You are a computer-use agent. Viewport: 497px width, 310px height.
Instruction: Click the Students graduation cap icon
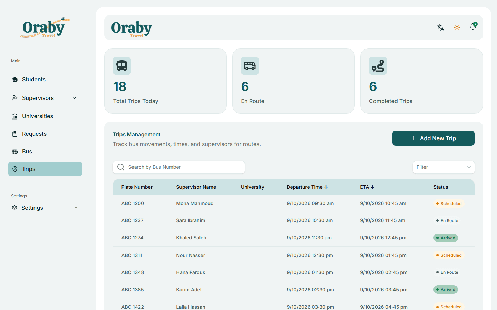tap(15, 80)
